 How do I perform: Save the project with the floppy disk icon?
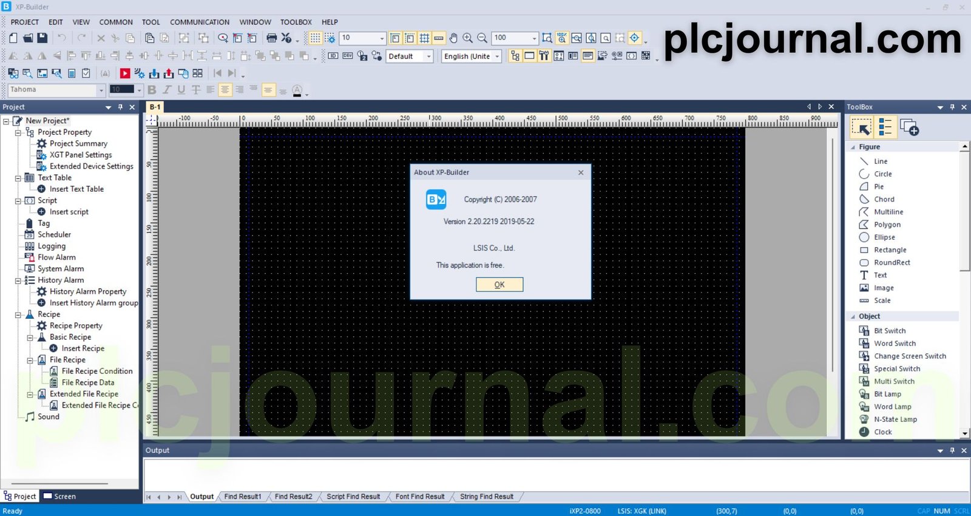click(x=42, y=38)
